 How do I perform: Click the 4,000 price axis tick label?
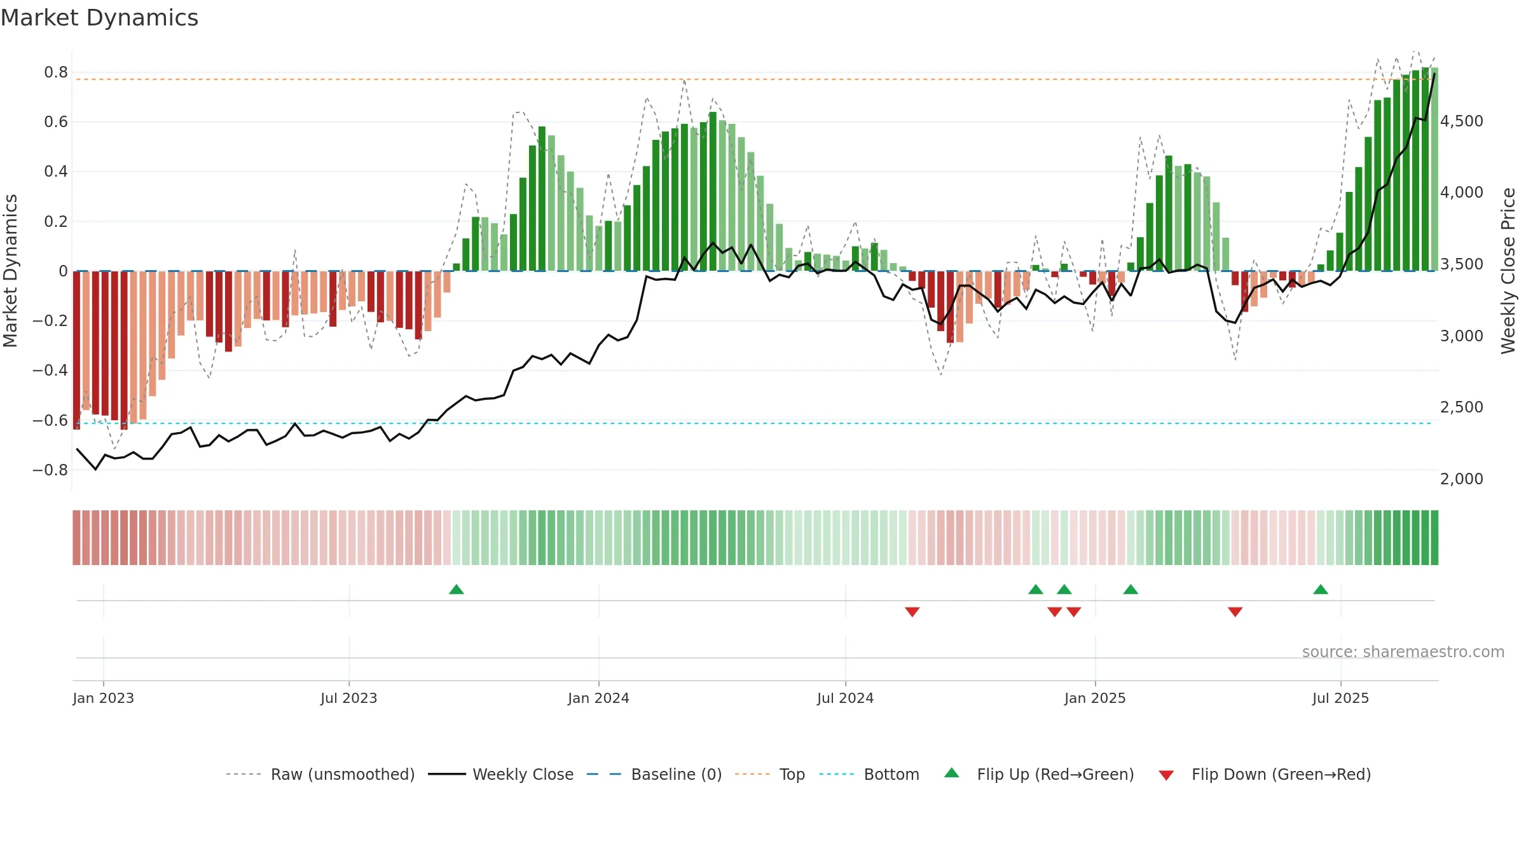1462,192
